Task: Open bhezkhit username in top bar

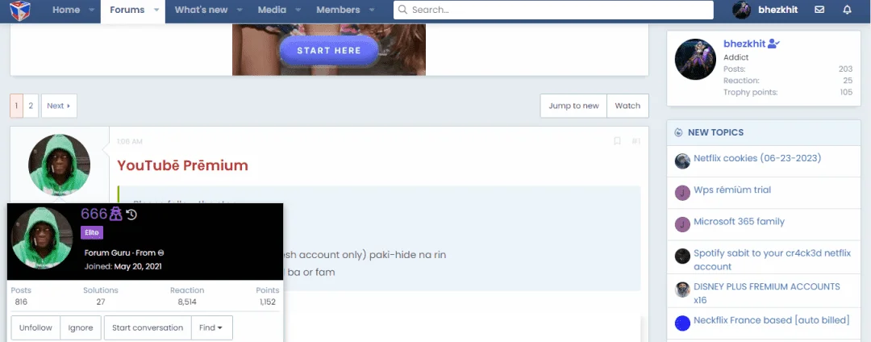Action: [778, 10]
